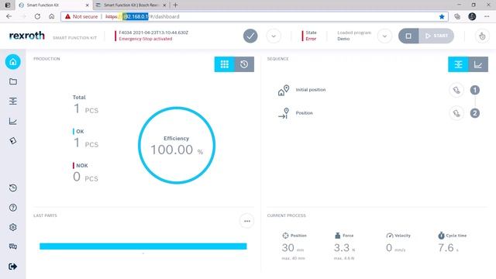Open the folder icon in sidebar
The width and height of the screenshot is (496, 279).
click(13, 81)
